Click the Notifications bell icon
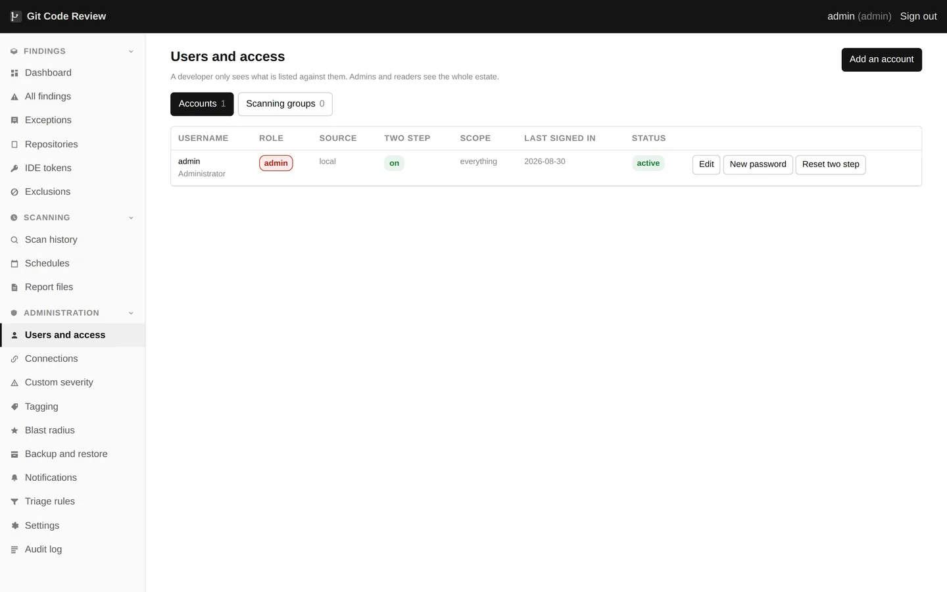This screenshot has width=947, height=592. coord(14,478)
